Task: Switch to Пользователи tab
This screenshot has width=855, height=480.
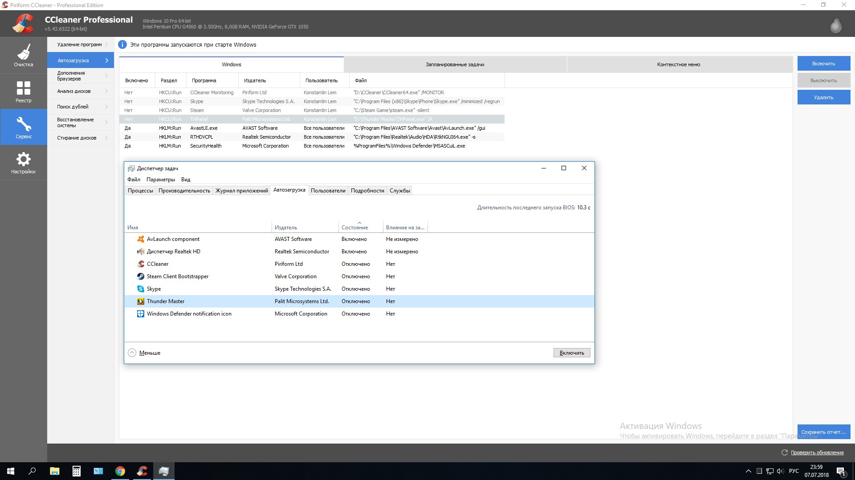Action: (328, 191)
